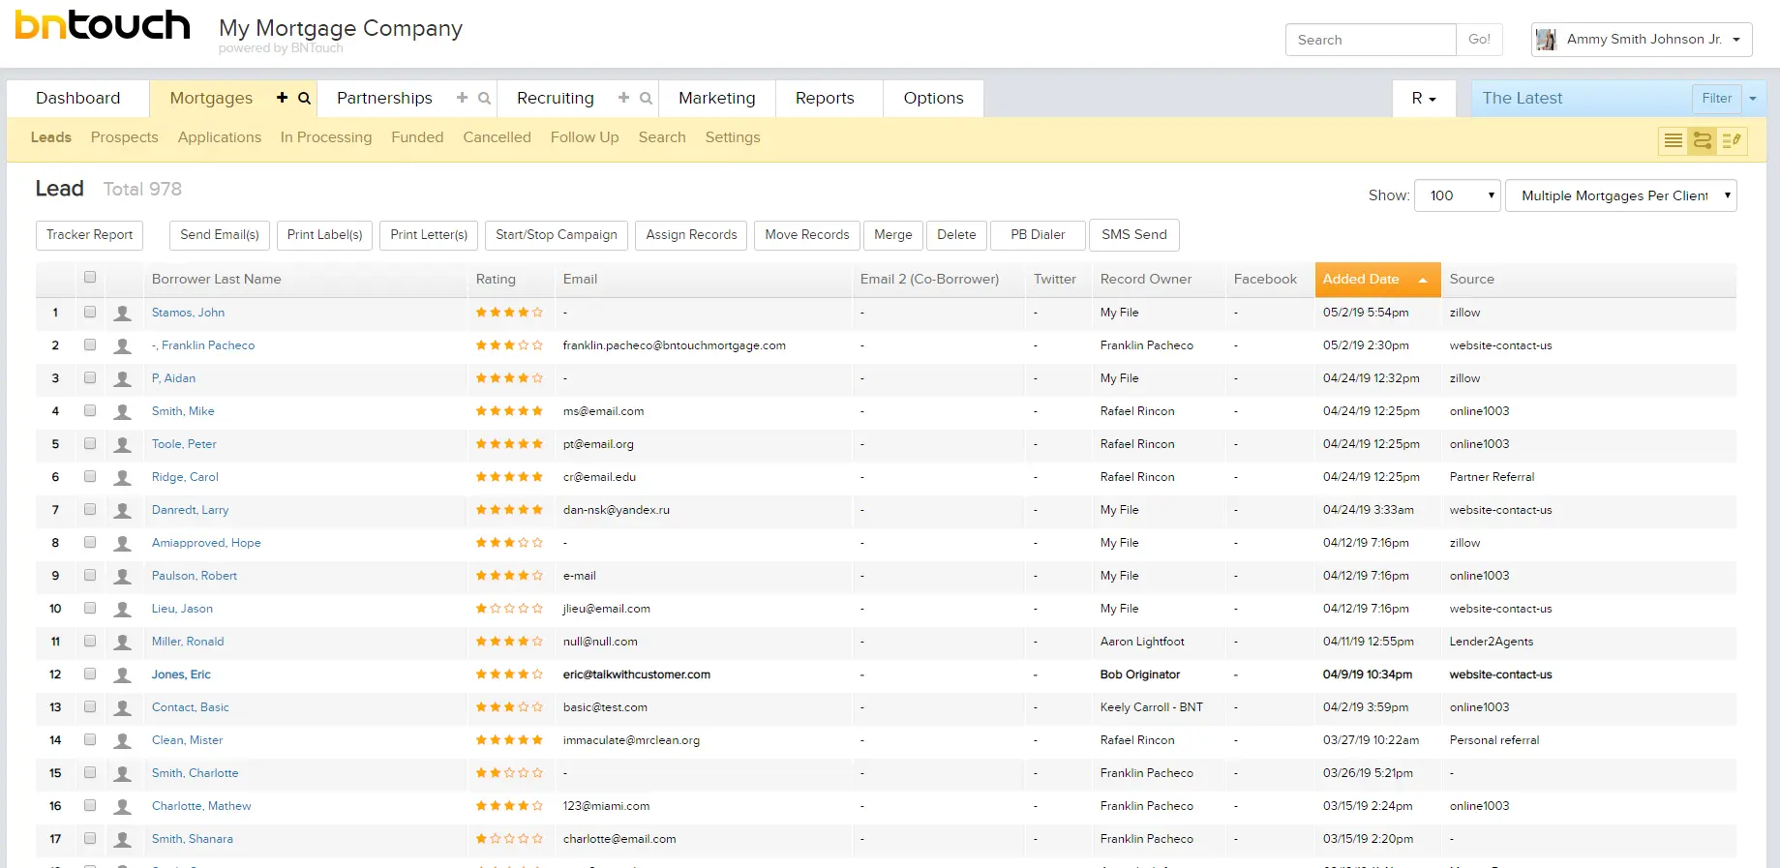Click the user avatar next to Ammy Smith Johnson
The width and height of the screenshot is (1780, 868).
pyautogui.click(x=1546, y=40)
